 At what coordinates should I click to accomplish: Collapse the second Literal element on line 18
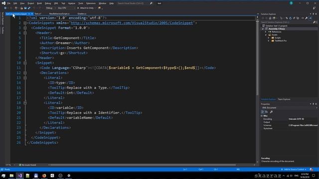pos(25,103)
